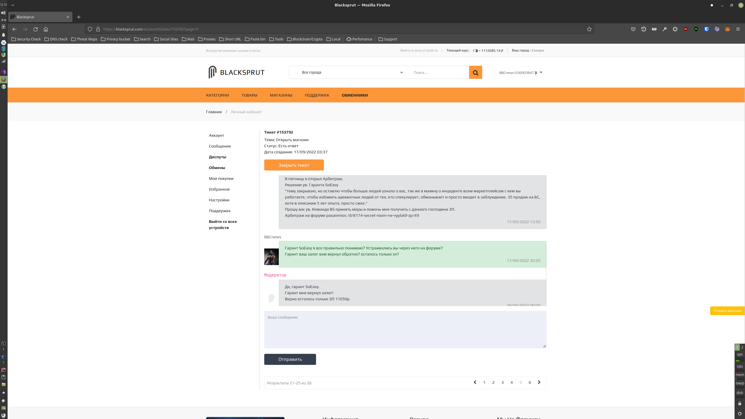Viewport: 745px width, 419px height.
Task: Click the BBCnews avatar thumbnail
Action: point(271,257)
